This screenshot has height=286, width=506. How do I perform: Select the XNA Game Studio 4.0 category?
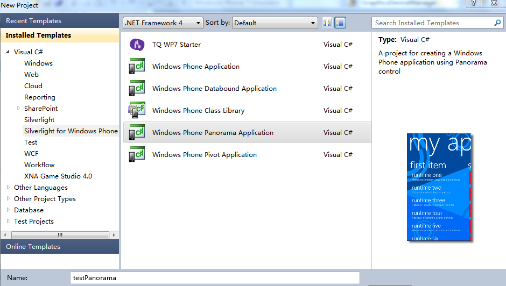(x=58, y=176)
